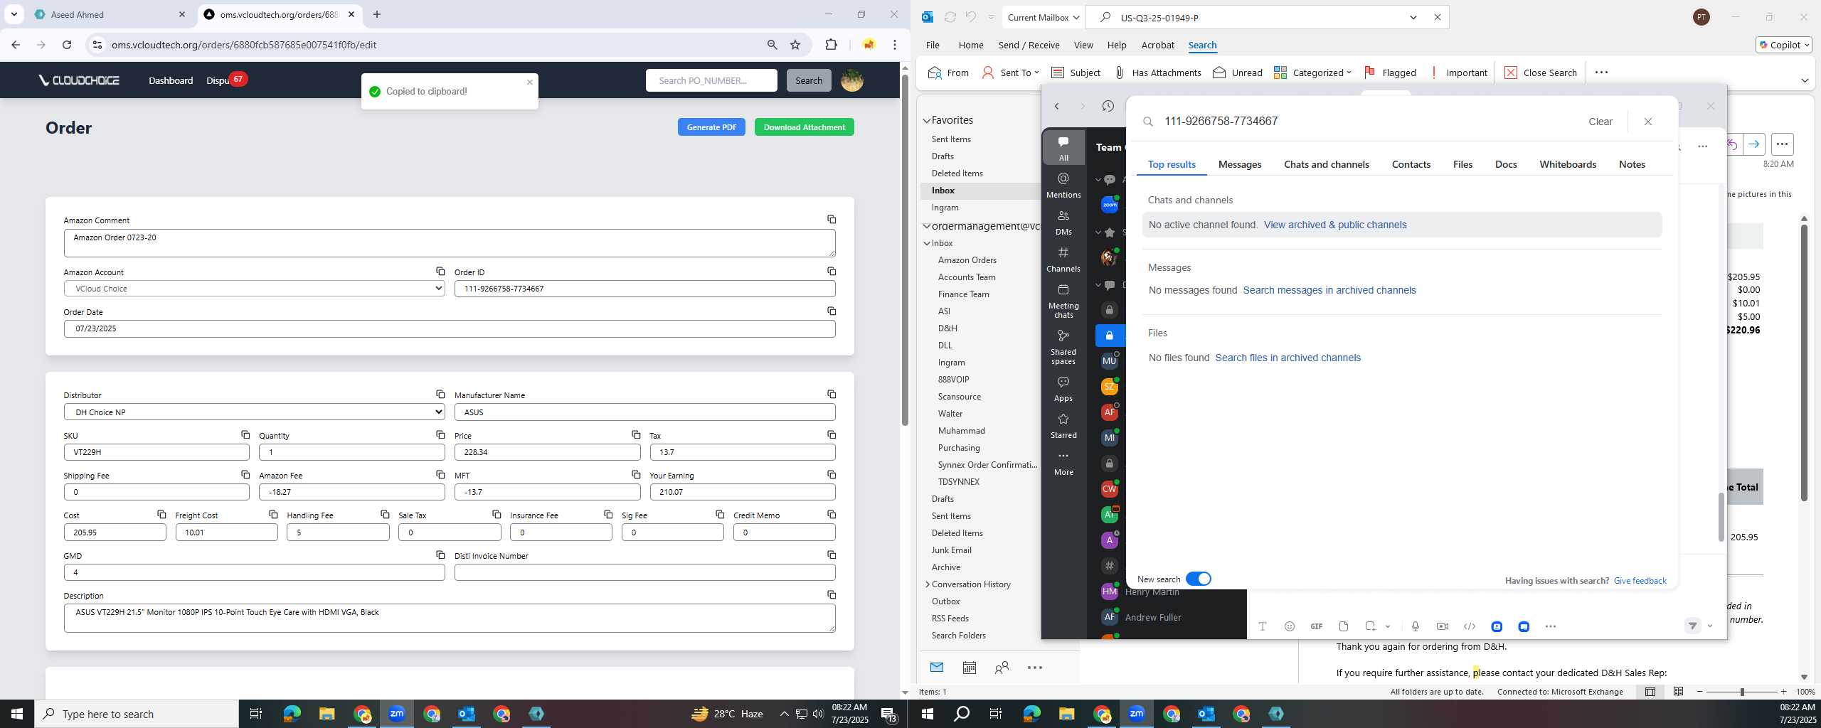1821x728 pixels.
Task: Open Search messages in archived channels
Action: pyautogui.click(x=1329, y=290)
